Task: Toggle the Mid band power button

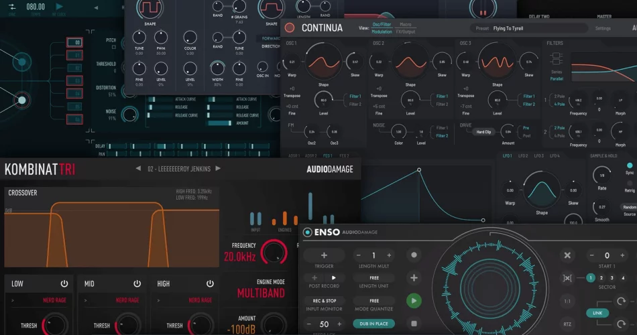Action: pos(137,283)
